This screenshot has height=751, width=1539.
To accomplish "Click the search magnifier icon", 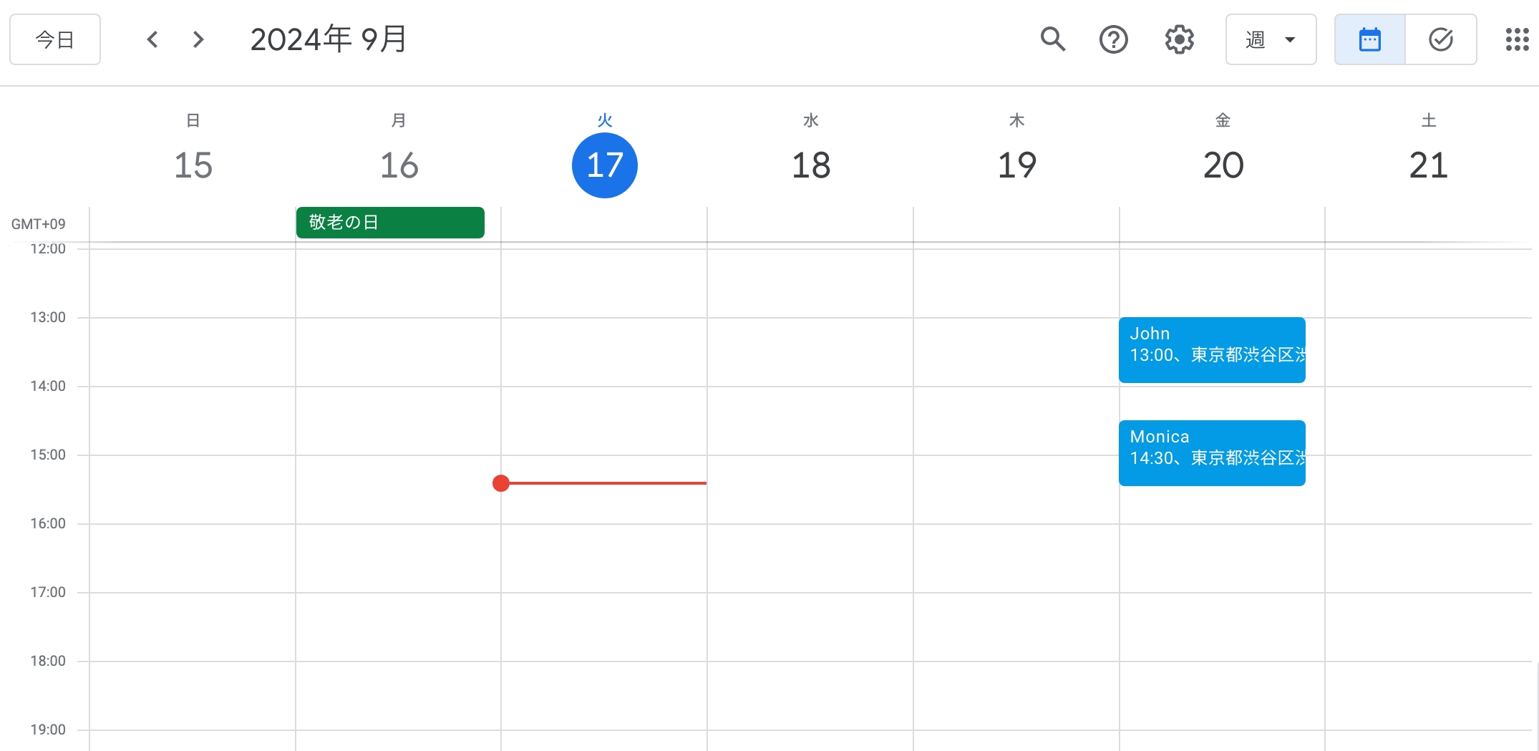I will (1052, 39).
